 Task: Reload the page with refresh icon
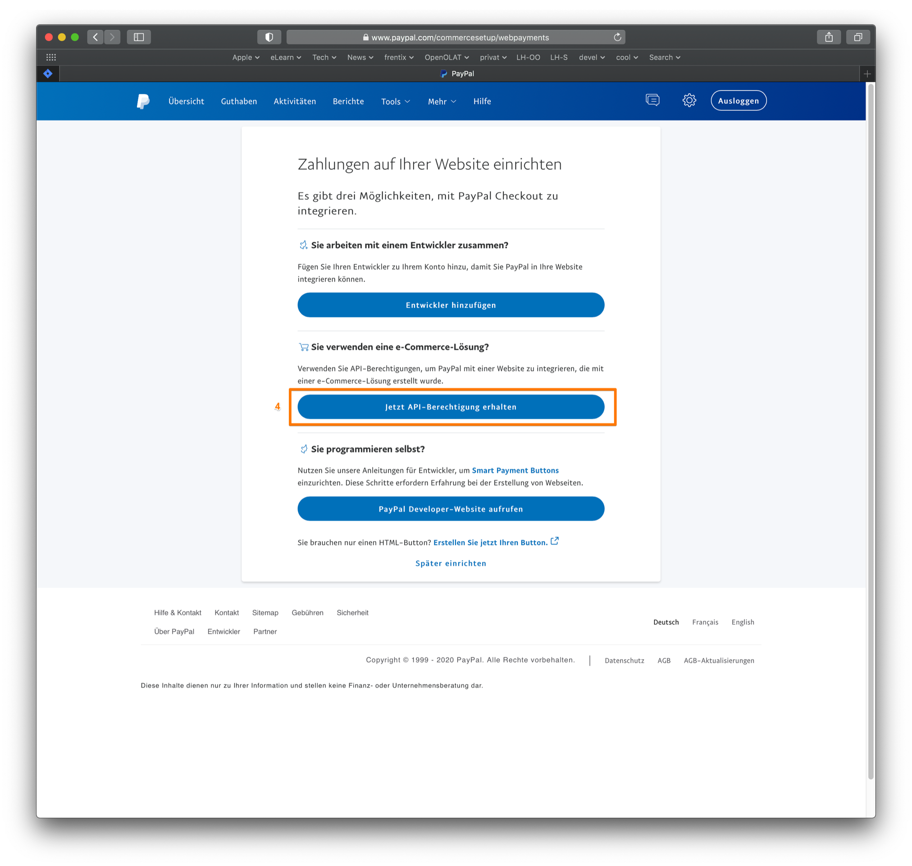coord(617,37)
